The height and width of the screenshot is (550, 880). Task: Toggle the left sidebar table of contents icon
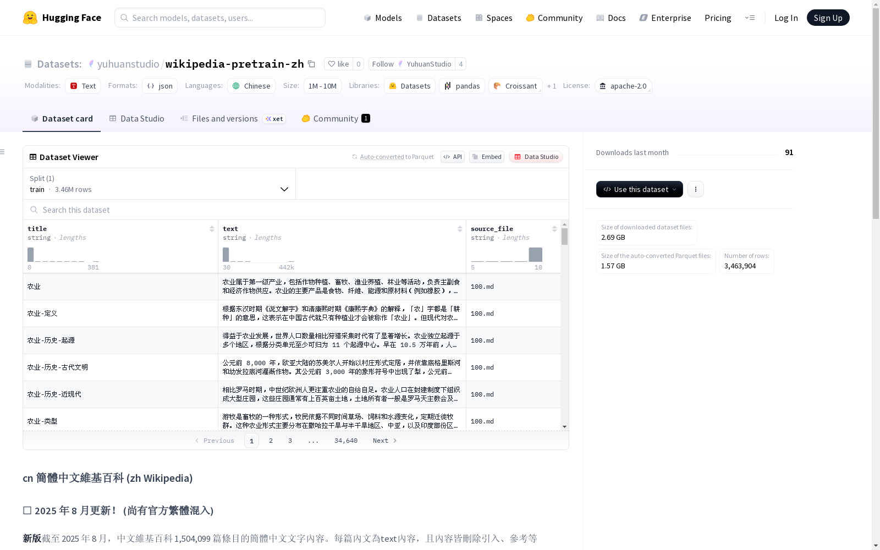tap(3, 152)
